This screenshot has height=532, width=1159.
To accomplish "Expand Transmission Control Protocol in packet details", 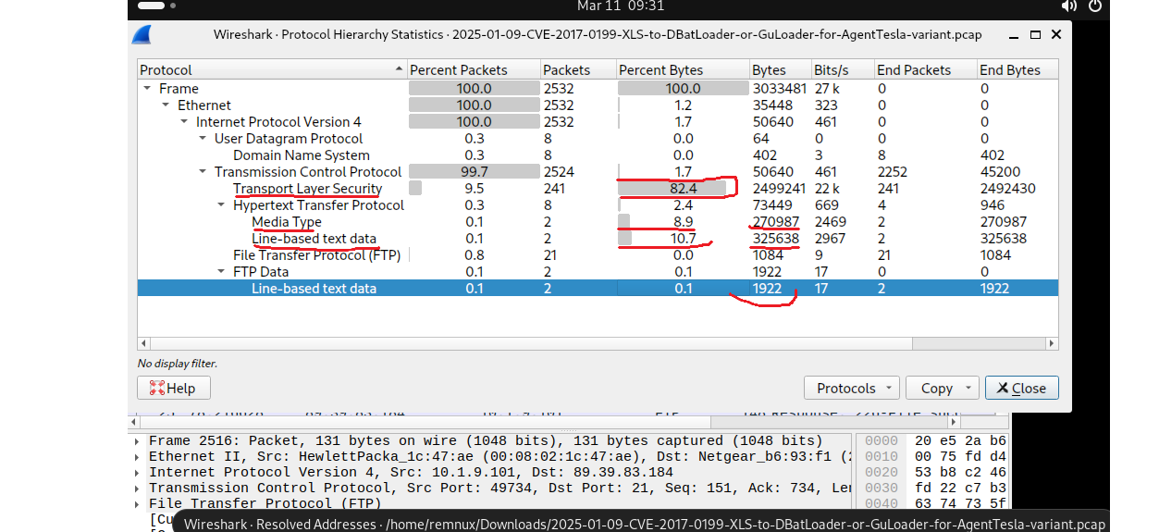I will coord(138,489).
